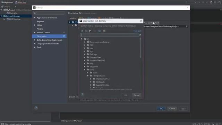Image resolution: width=222 pixels, height=125 pixels.
Task: Click Cancel in Select content root dialog
Action: click(136, 95)
